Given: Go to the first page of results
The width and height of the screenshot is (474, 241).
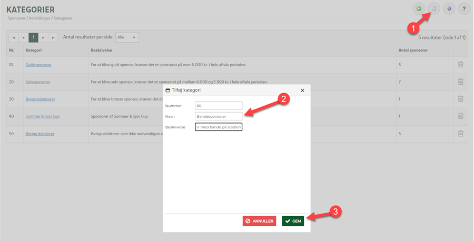Looking at the screenshot, I should [x=13, y=38].
